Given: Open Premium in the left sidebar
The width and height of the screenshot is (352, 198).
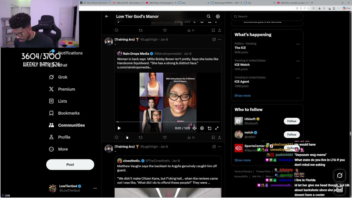Looking at the screenshot, I should coord(62,89).
